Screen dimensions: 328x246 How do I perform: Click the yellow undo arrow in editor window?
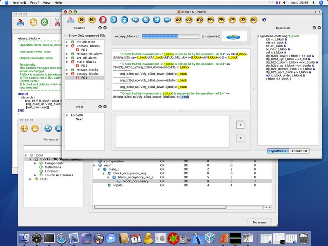pyautogui.click(x=34, y=22)
